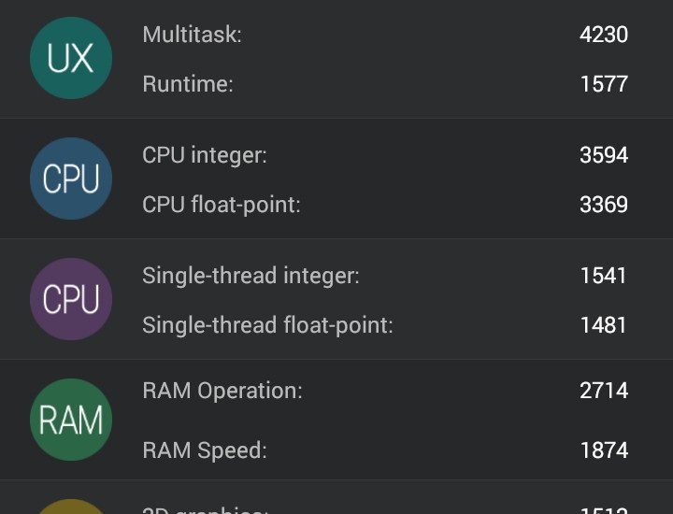Tap the green RAM icon
The image size is (673, 514).
(x=71, y=420)
